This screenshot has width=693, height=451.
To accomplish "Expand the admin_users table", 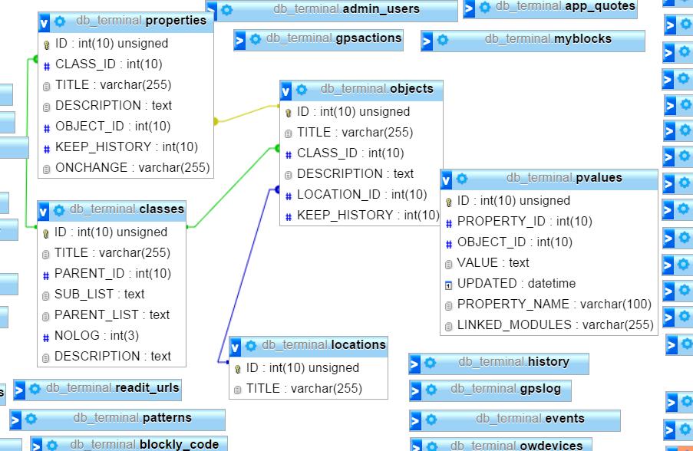I will [211, 10].
